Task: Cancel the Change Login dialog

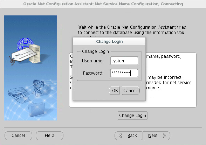Action: tap(131, 91)
